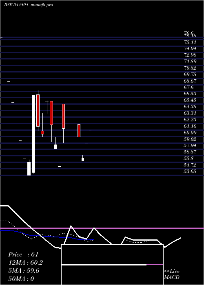Click the price label 64.38
This screenshot has height=285, width=204.
tap(190, 107)
